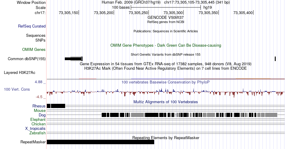This screenshot has width=285, height=149.
Task: Click the 4.88 conservation axis value
Action: coord(38,82)
